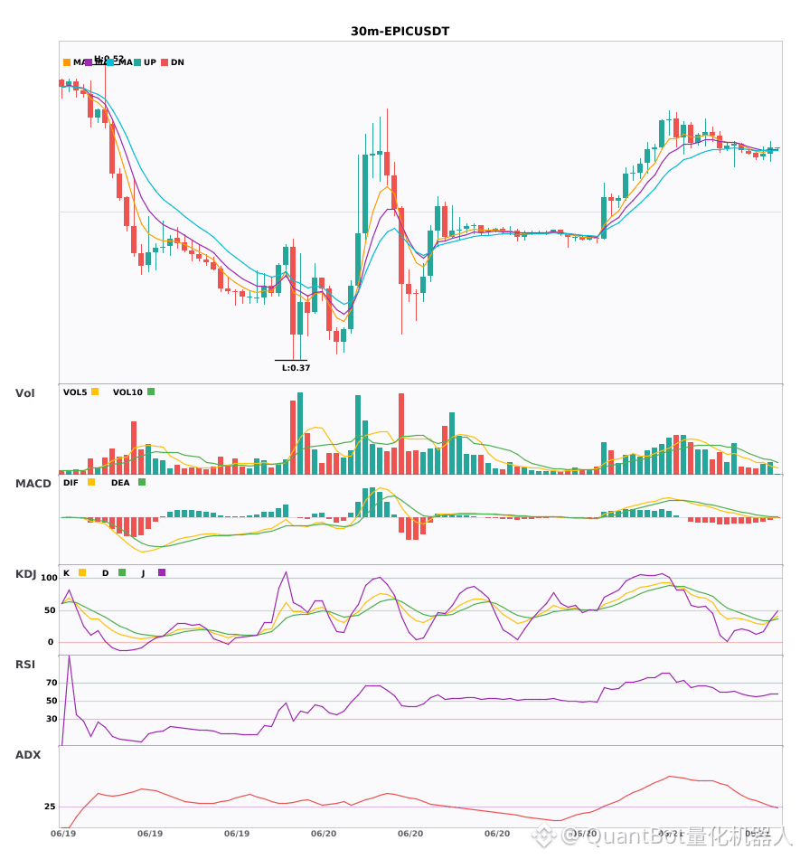Click the tallest red volume bar at the second price spike

coord(401,434)
